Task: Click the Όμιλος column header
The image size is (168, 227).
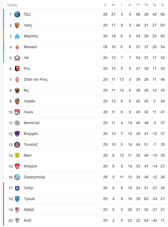Action: (x=12, y=5)
